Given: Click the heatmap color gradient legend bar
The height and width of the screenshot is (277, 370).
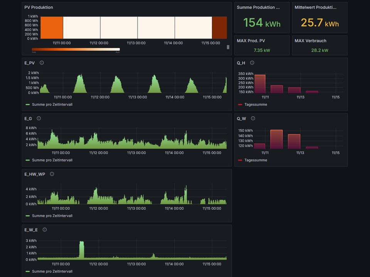Looking at the screenshot, I should [x=76, y=50].
